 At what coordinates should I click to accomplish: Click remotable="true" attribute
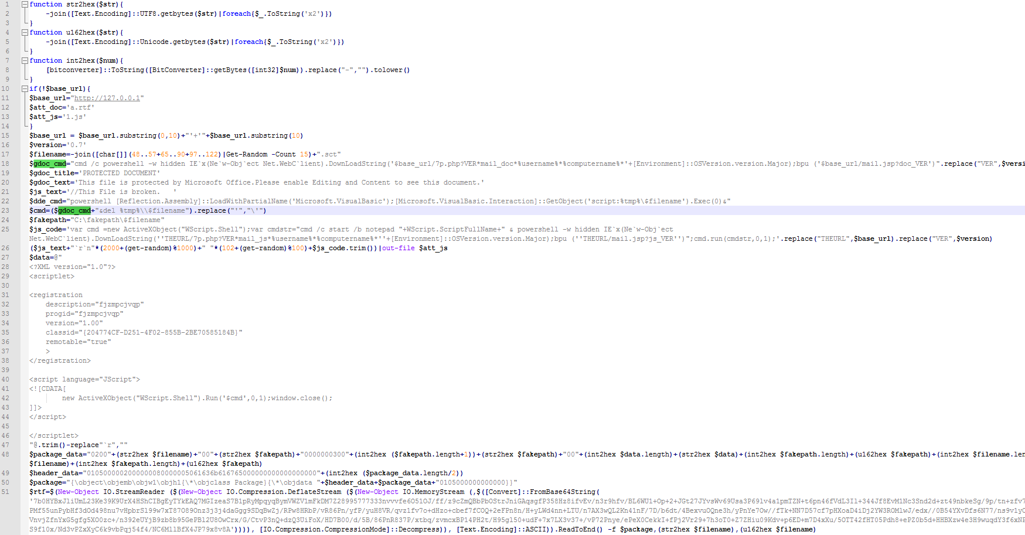tap(79, 342)
